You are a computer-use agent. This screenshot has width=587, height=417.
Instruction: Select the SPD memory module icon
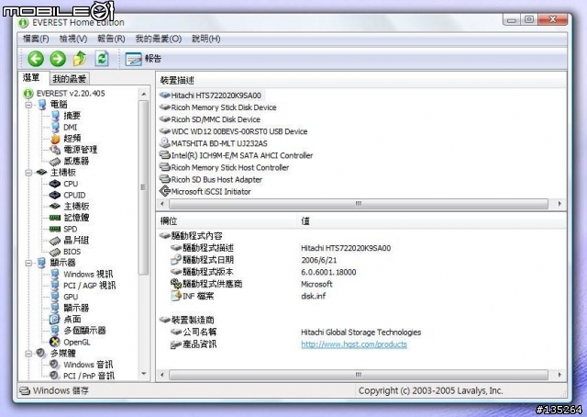coord(55,229)
